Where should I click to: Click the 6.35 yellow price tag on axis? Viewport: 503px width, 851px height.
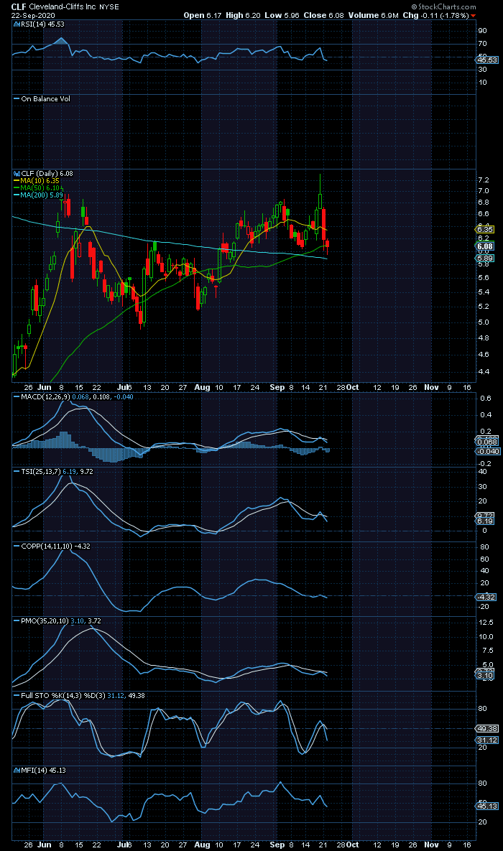(x=486, y=229)
